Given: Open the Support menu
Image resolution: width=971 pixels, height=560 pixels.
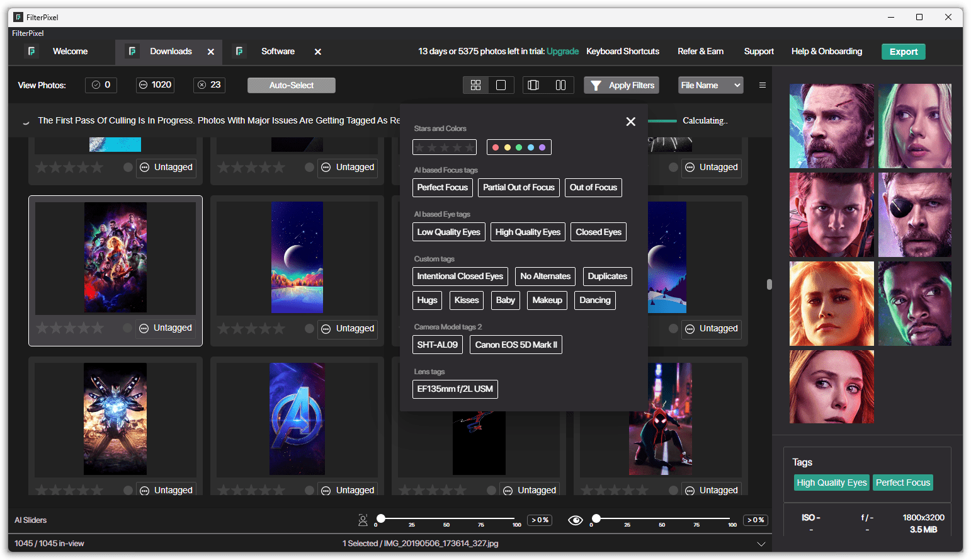Looking at the screenshot, I should coord(759,52).
